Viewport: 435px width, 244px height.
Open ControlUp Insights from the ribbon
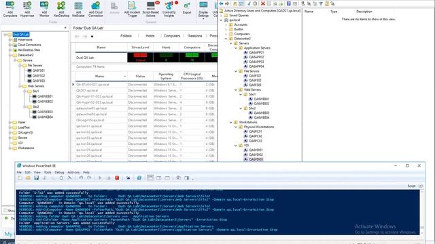(x=169, y=9)
